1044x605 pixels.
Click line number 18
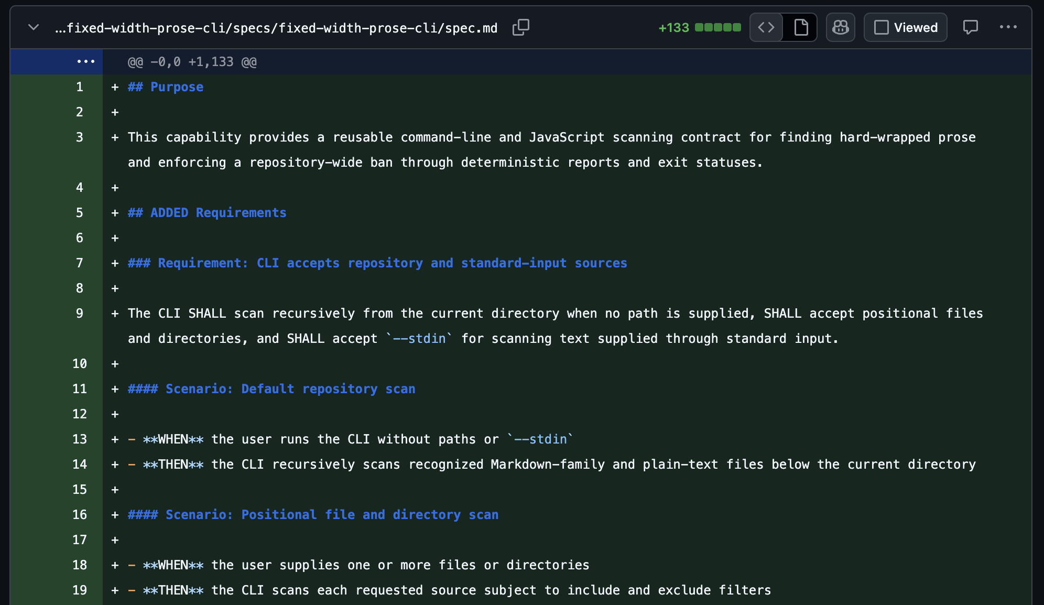point(79,565)
